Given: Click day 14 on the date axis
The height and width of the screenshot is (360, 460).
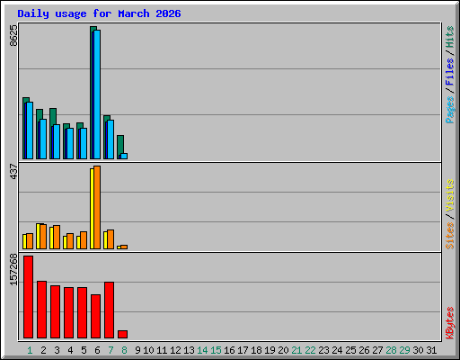Looking at the screenshot, I should pos(202,350).
